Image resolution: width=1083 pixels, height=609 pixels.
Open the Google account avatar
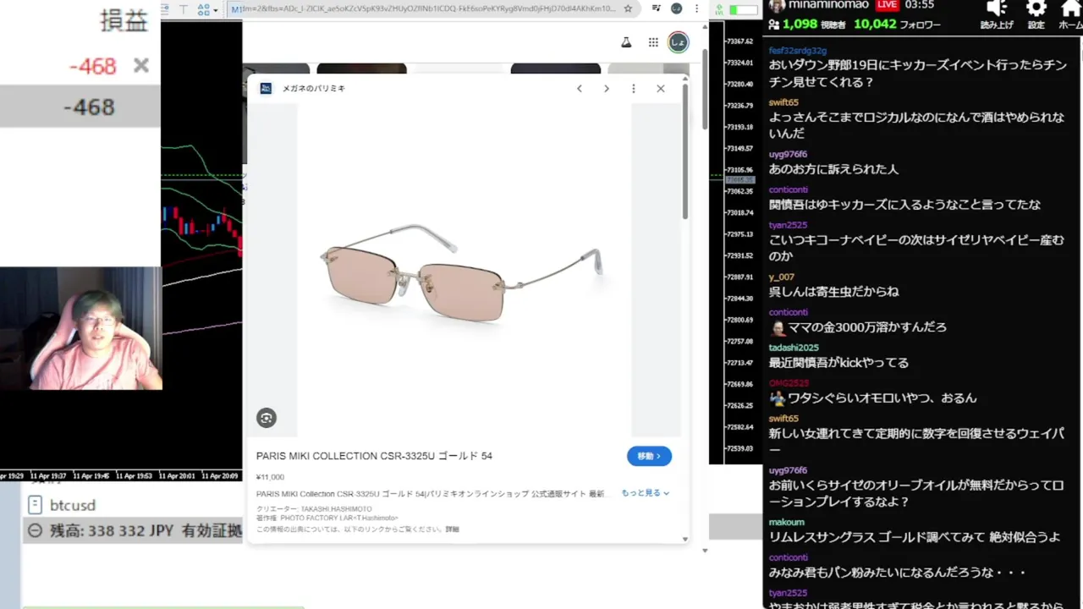click(x=679, y=42)
